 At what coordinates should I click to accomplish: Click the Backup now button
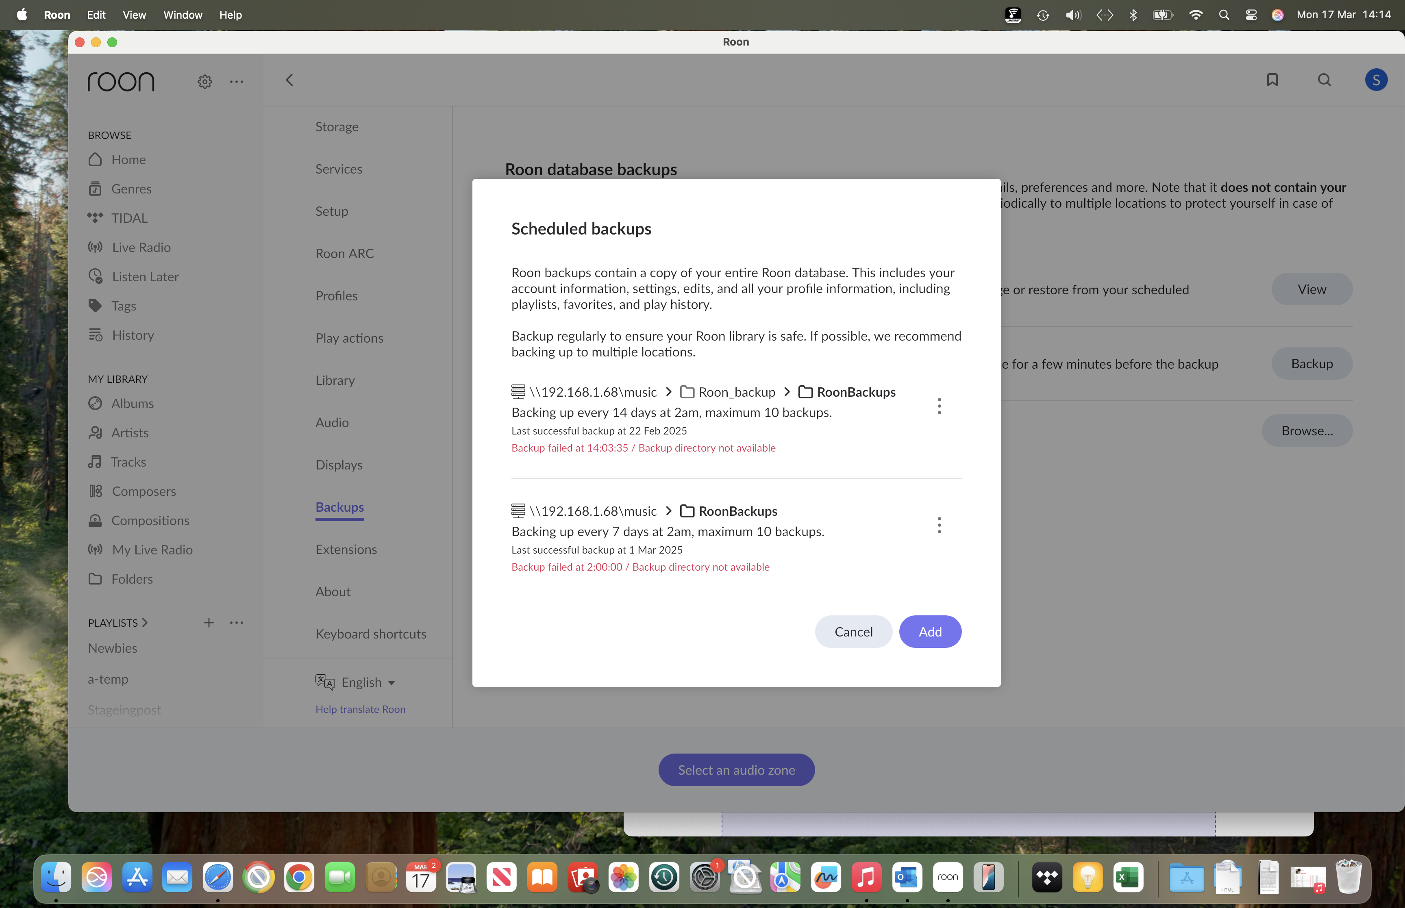point(1311,363)
